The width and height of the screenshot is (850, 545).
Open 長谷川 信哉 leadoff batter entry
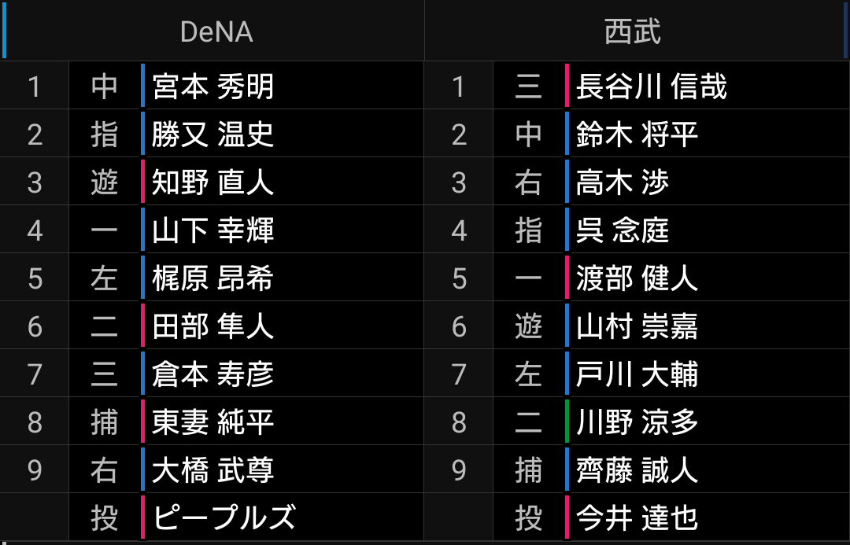pos(651,87)
